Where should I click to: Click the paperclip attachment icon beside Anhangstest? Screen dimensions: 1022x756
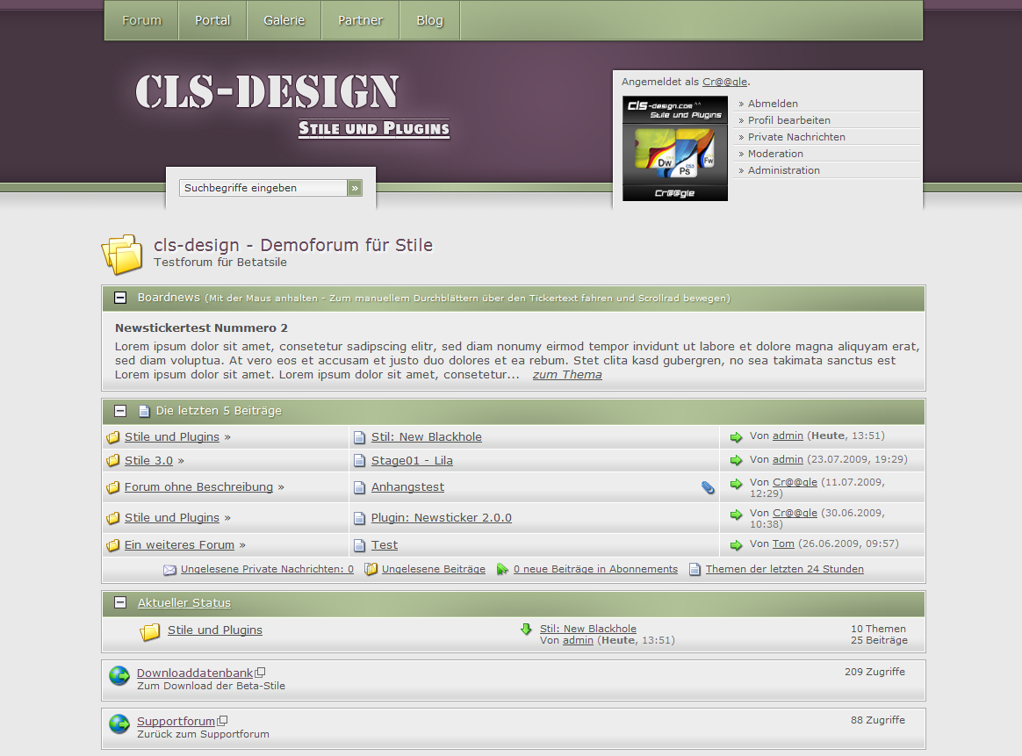coord(708,487)
